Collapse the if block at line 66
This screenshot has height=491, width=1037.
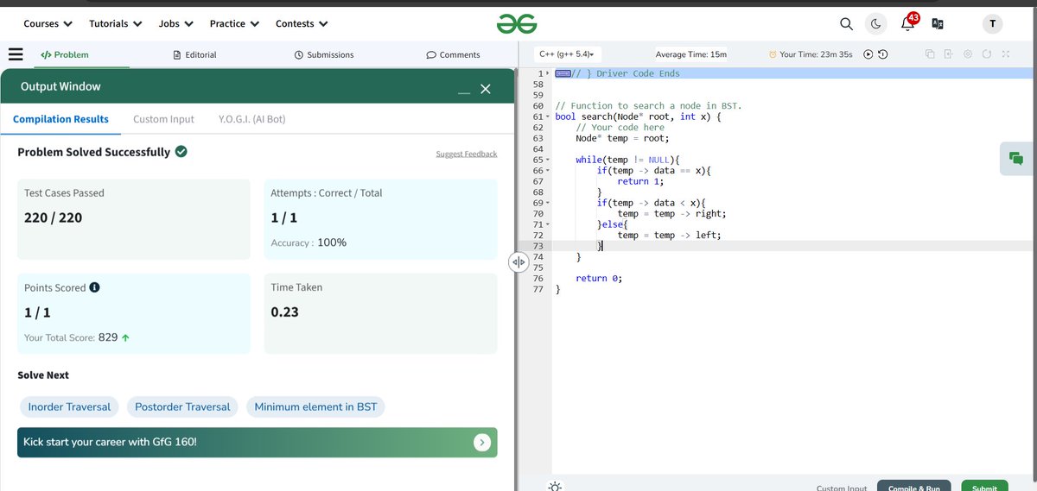click(548, 170)
